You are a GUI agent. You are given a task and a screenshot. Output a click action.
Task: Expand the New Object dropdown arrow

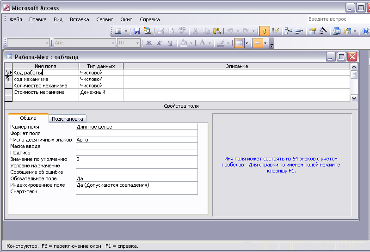point(355,31)
